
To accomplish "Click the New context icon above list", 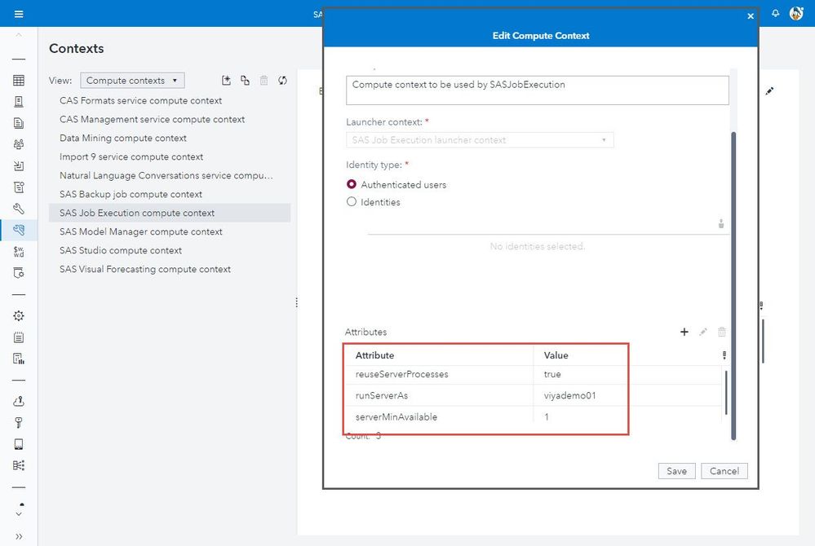I will tap(226, 81).
